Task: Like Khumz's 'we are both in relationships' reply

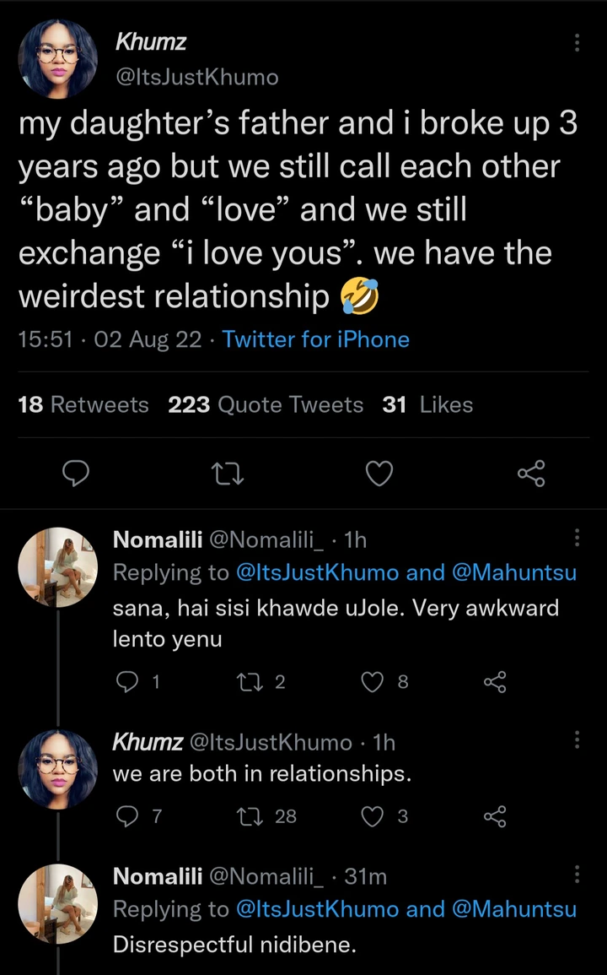Action: [x=373, y=815]
